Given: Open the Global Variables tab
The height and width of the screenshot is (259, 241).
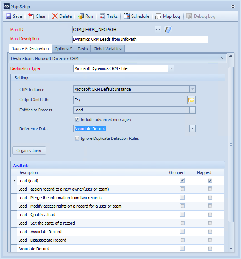Looking at the screenshot, I should pyautogui.click(x=108, y=49).
